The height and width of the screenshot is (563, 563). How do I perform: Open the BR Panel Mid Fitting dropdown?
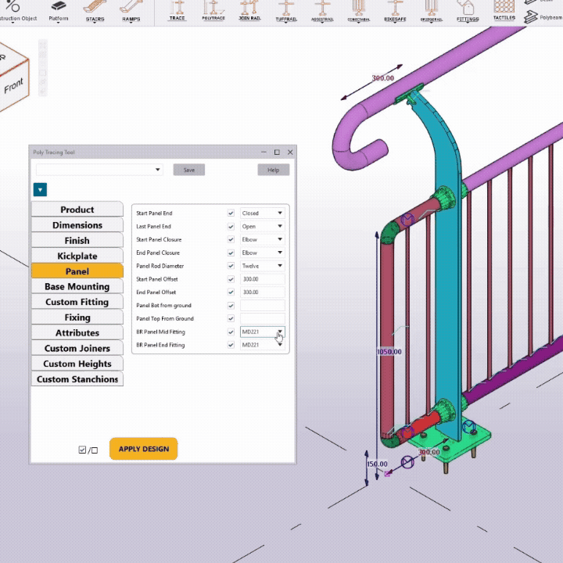[x=262, y=332]
